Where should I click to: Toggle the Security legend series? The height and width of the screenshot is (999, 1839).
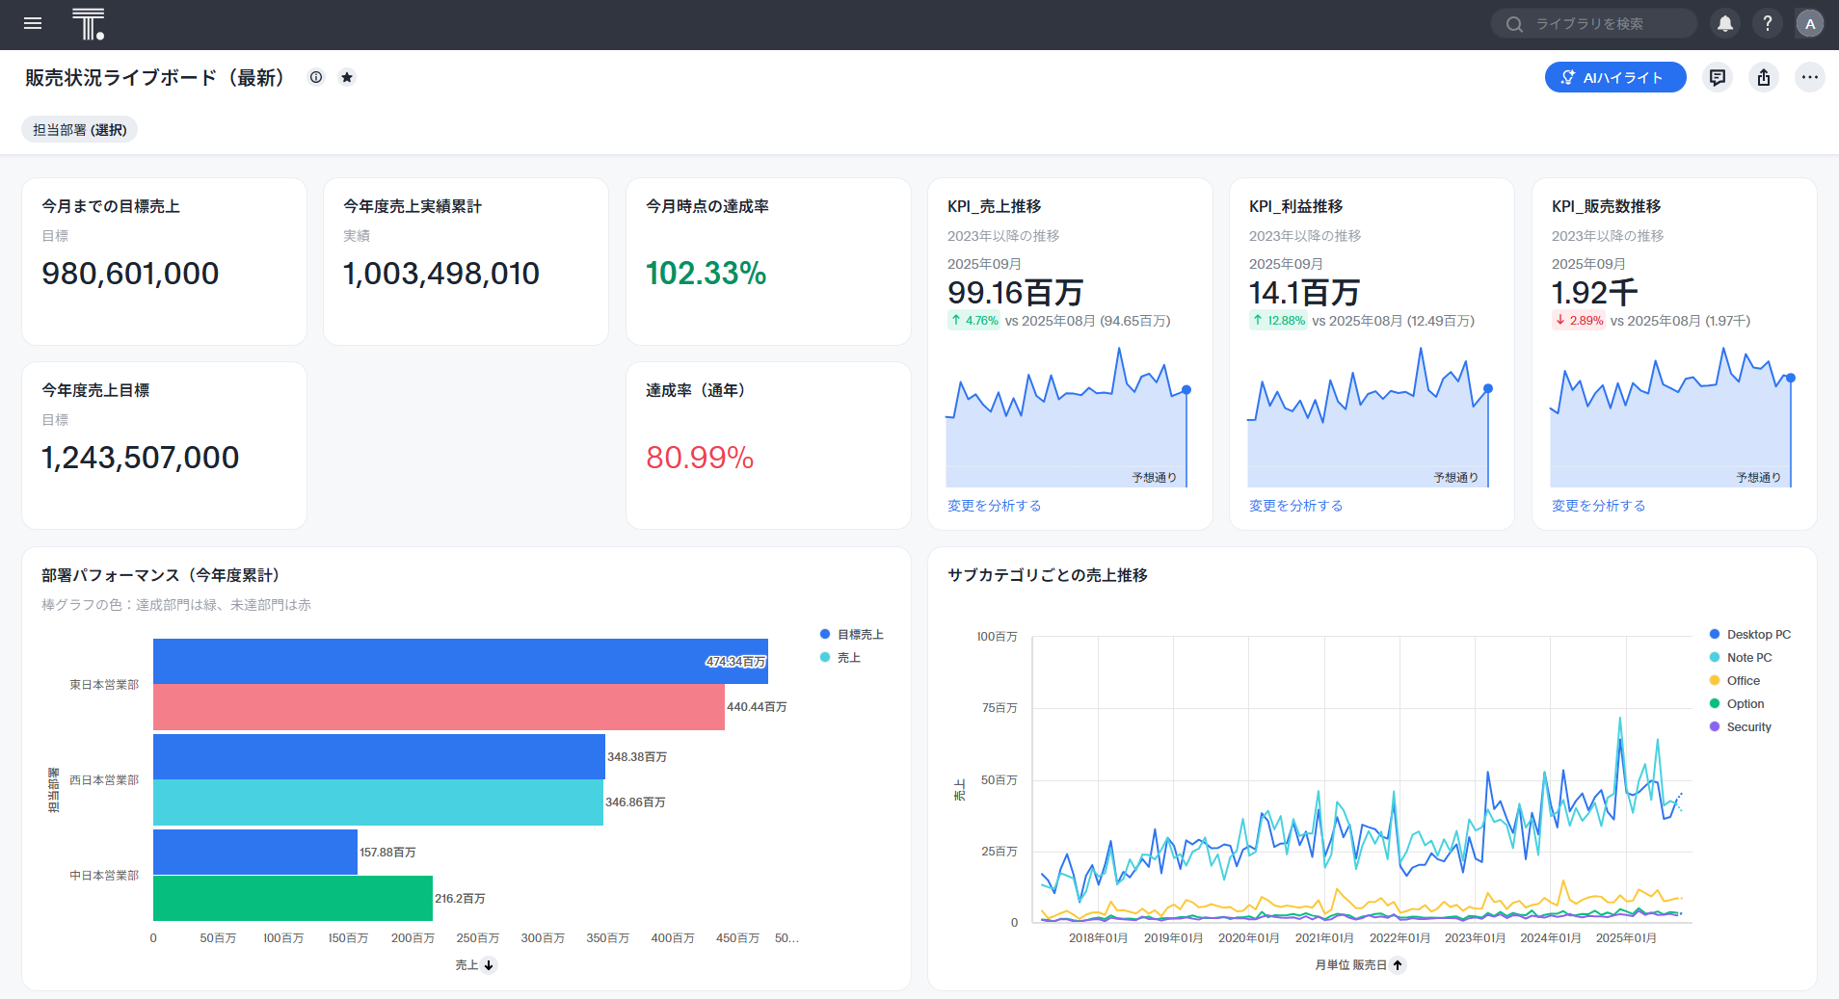coord(1748,726)
